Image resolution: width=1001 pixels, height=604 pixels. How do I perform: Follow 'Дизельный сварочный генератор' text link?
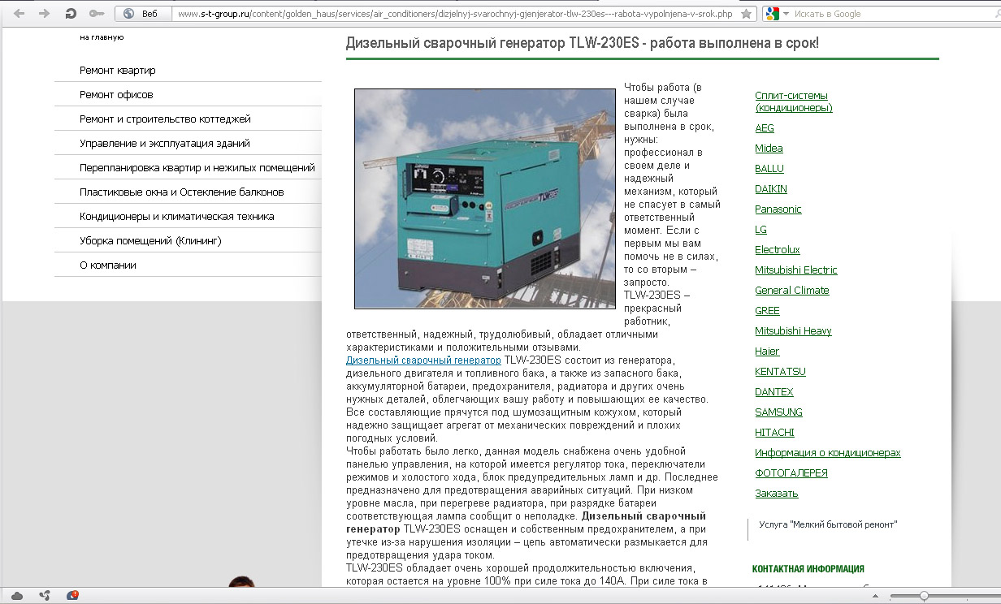pos(423,360)
